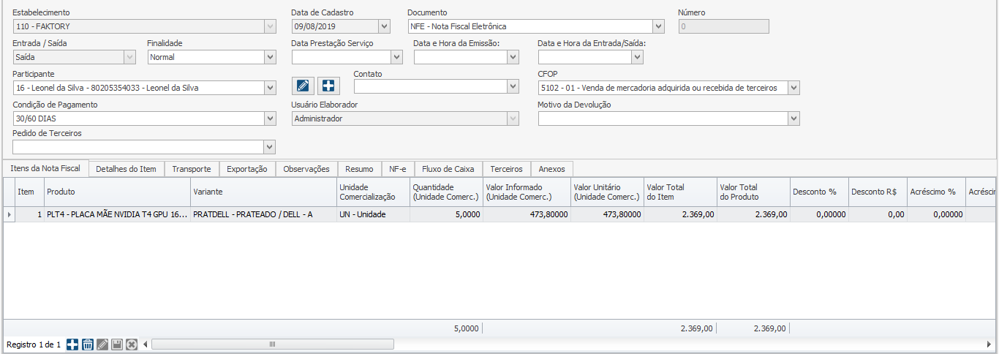This screenshot has width=999, height=354.
Task: Open the Data de Cadastro date picker
Action: click(x=384, y=26)
